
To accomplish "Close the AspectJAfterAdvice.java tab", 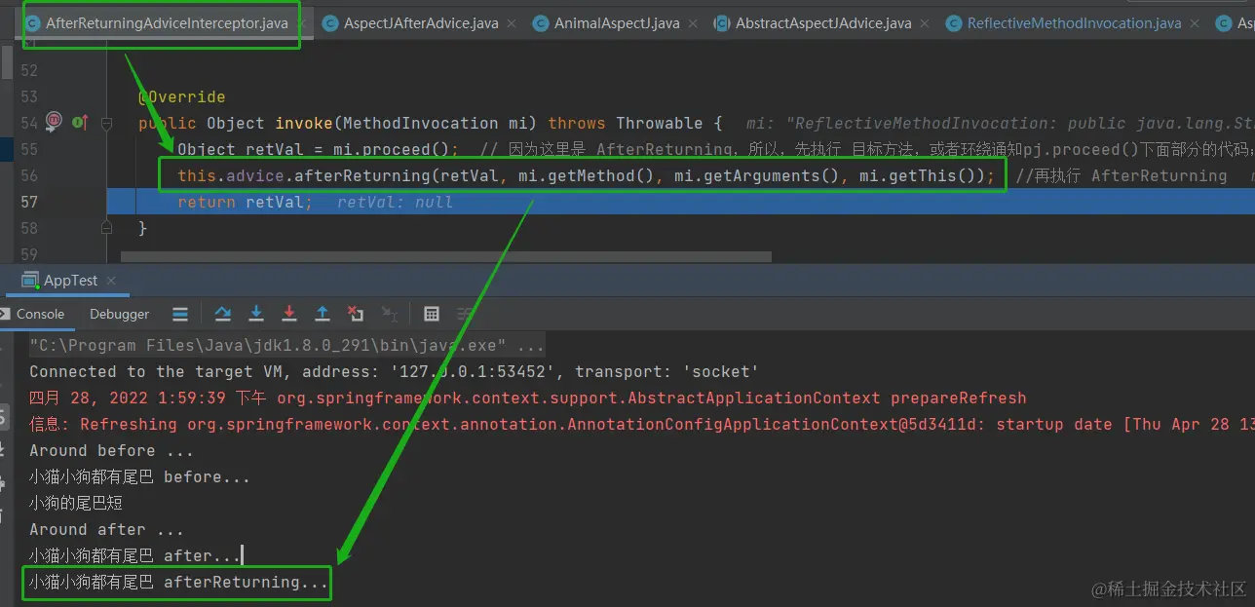I will click(x=513, y=23).
